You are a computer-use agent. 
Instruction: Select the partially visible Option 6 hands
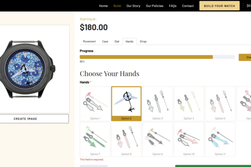tap(244, 104)
